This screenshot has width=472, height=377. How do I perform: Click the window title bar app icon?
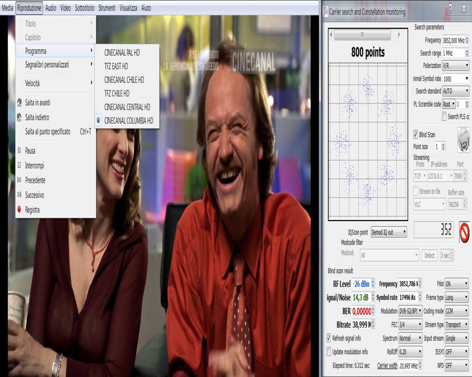point(325,12)
